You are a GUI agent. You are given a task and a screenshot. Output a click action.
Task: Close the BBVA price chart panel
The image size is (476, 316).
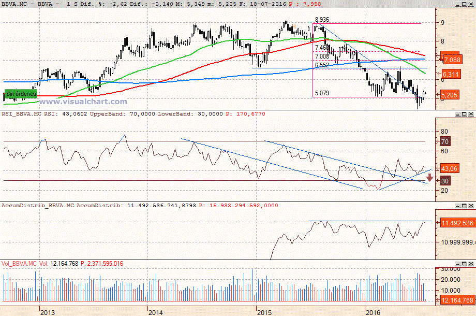tap(471, 4)
